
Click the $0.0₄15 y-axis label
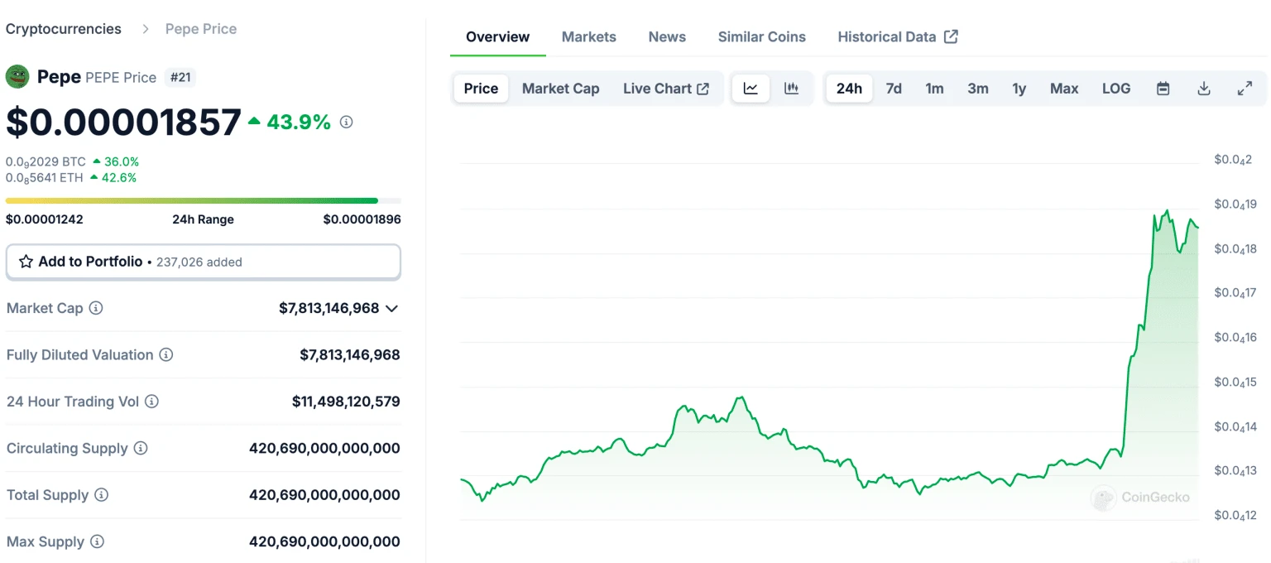point(1235,382)
